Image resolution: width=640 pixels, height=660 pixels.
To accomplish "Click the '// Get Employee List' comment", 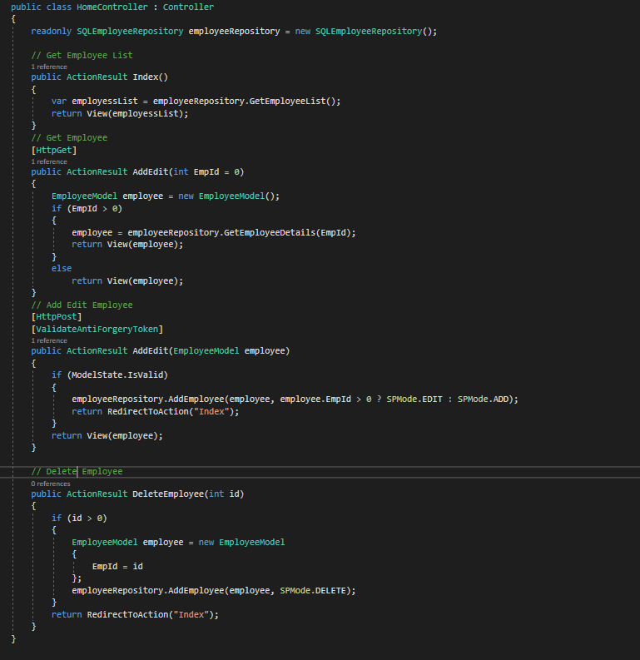I will [82, 55].
